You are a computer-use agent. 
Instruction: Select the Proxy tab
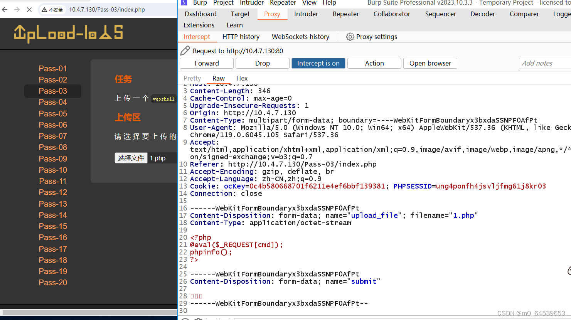click(x=272, y=14)
